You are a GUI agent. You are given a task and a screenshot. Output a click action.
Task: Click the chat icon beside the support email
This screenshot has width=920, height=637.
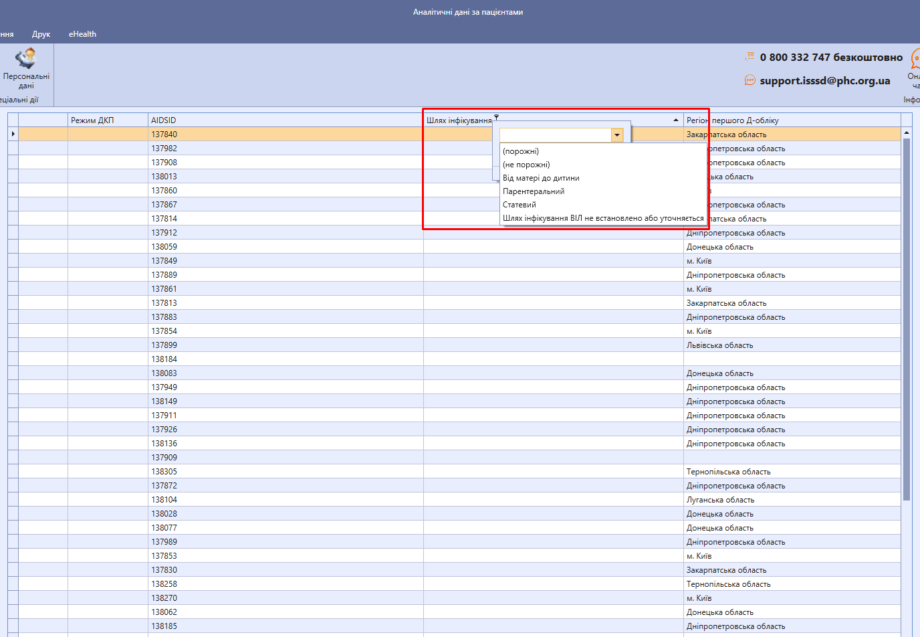750,80
